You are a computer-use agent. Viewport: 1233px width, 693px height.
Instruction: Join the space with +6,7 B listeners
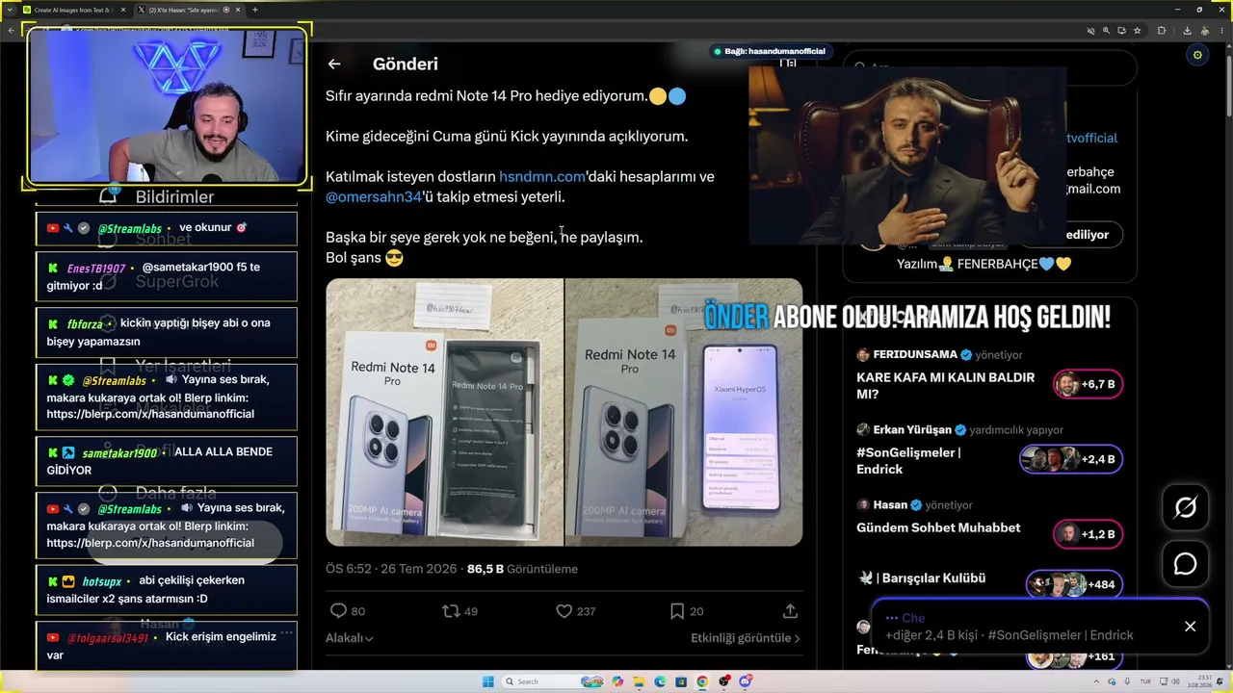[1088, 385]
